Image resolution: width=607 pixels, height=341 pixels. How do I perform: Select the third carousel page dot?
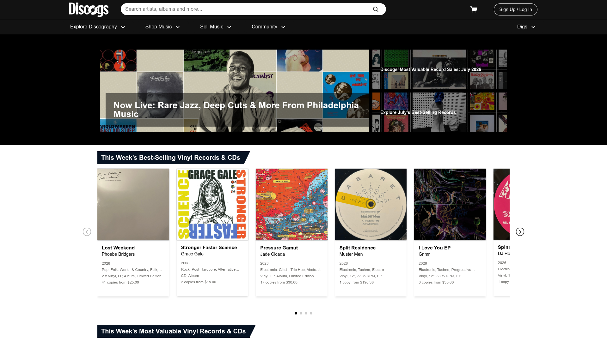tap(306, 313)
